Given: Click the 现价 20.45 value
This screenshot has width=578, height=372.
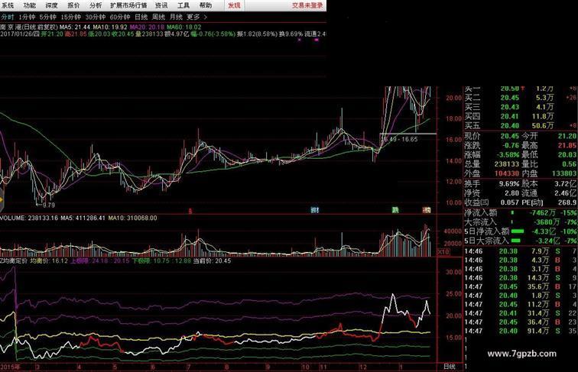Looking at the screenshot, I should click(x=509, y=136).
